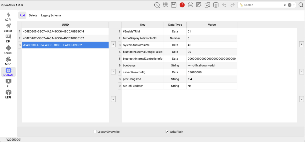Image resolution: width=305 pixels, height=142 pixels.
Task: Click the save floppy disk icon
Action: [x=174, y=5]
